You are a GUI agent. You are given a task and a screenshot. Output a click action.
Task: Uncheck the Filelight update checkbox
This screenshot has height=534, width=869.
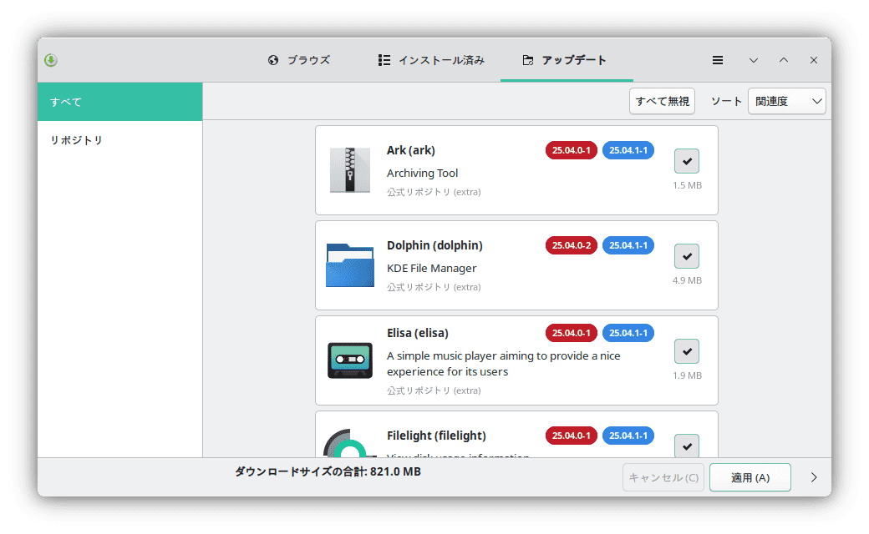(687, 446)
